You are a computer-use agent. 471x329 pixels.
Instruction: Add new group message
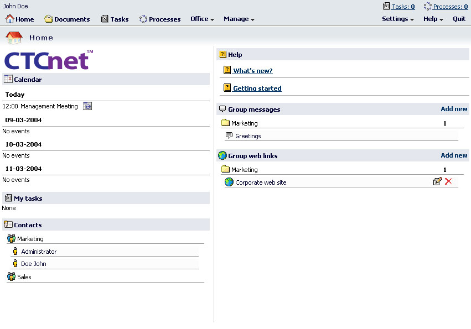coord(454,109)
